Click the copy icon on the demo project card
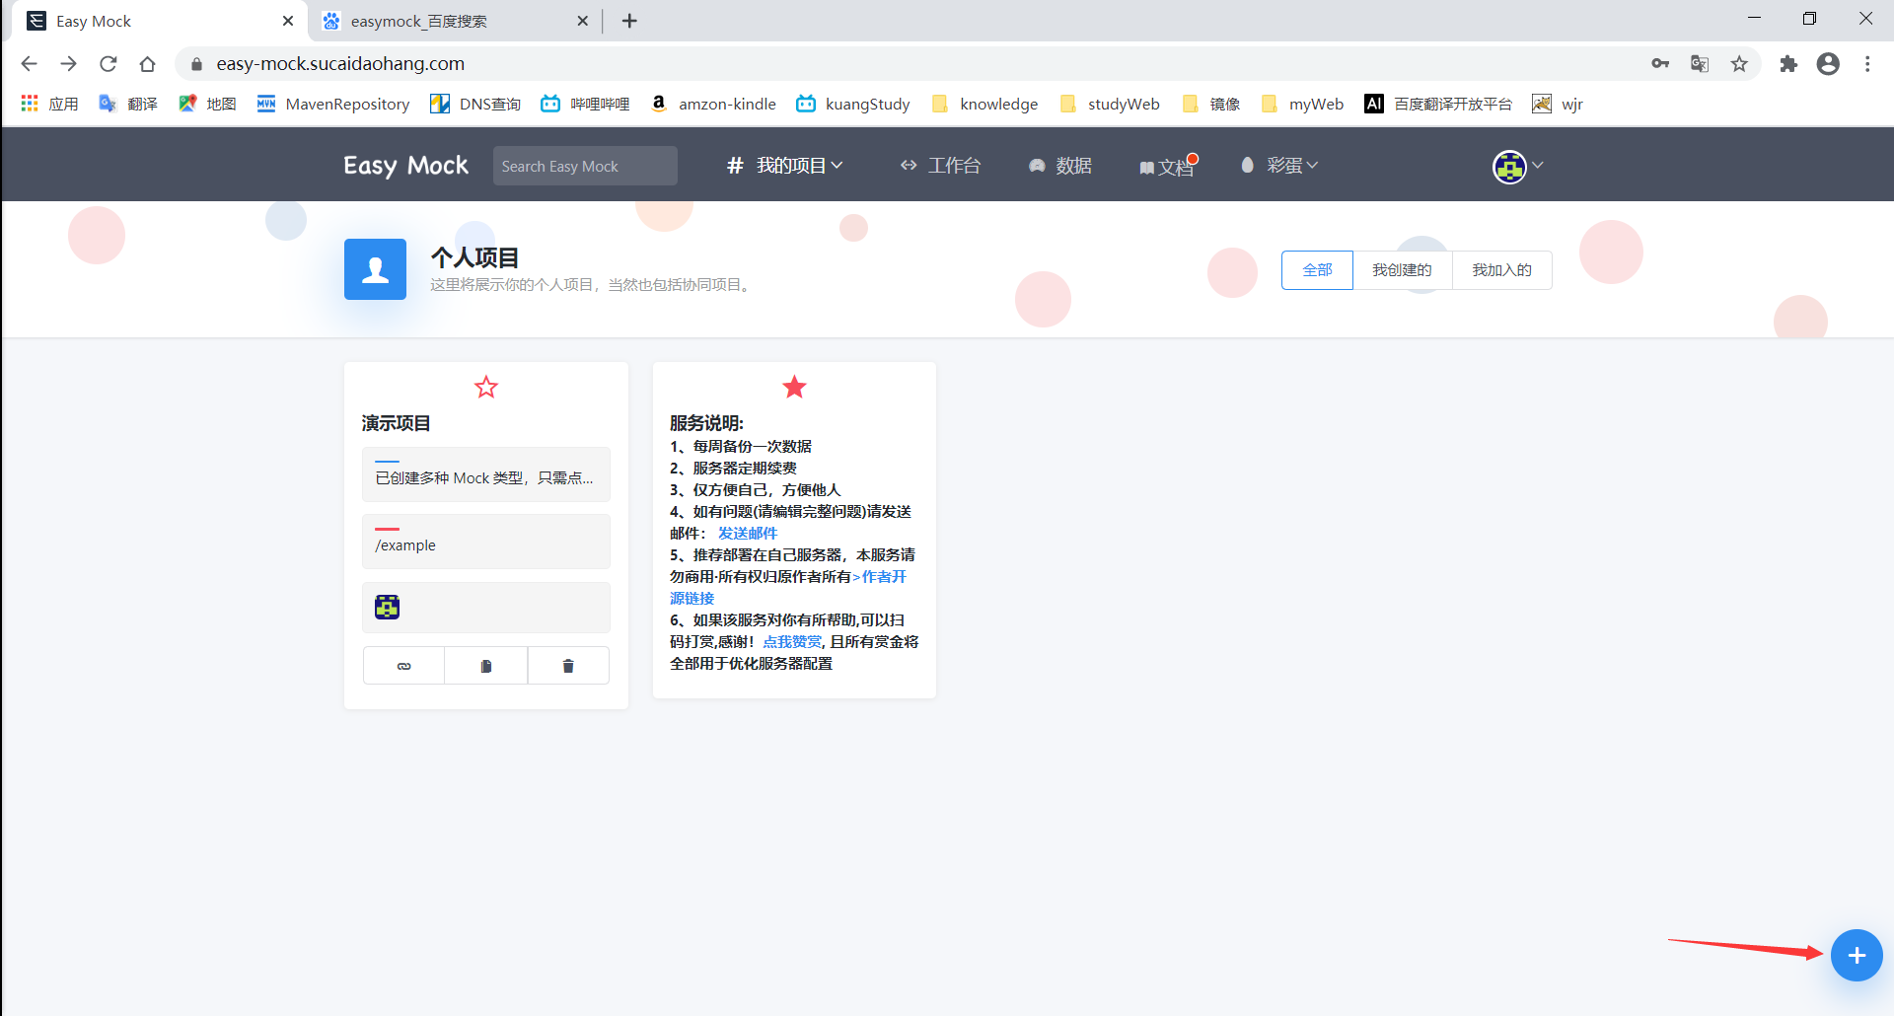Screen dimensions: 1894x1016 pyautogui.click(x=485, y=665)
